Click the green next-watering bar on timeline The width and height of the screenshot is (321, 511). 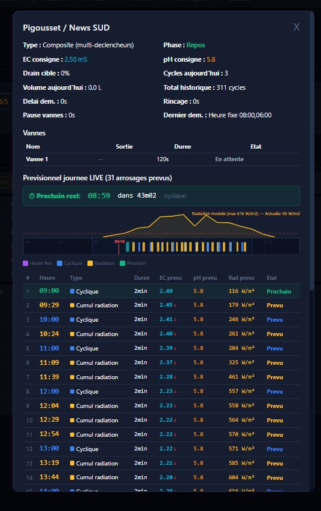[x=128, y=247]
